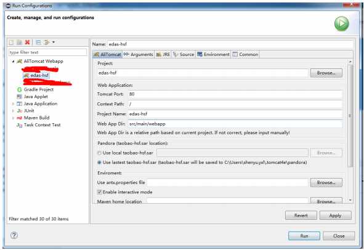Image resolution: width=364 pixels, height=250 pixels.
Task: Open help with the question mark icon
Action: tap(14, 235)
